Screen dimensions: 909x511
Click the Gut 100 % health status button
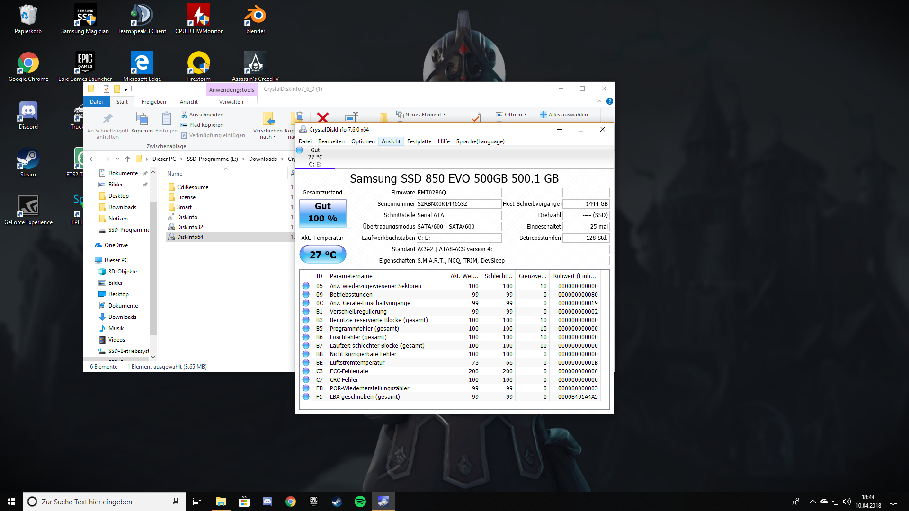tap(323, 212)
